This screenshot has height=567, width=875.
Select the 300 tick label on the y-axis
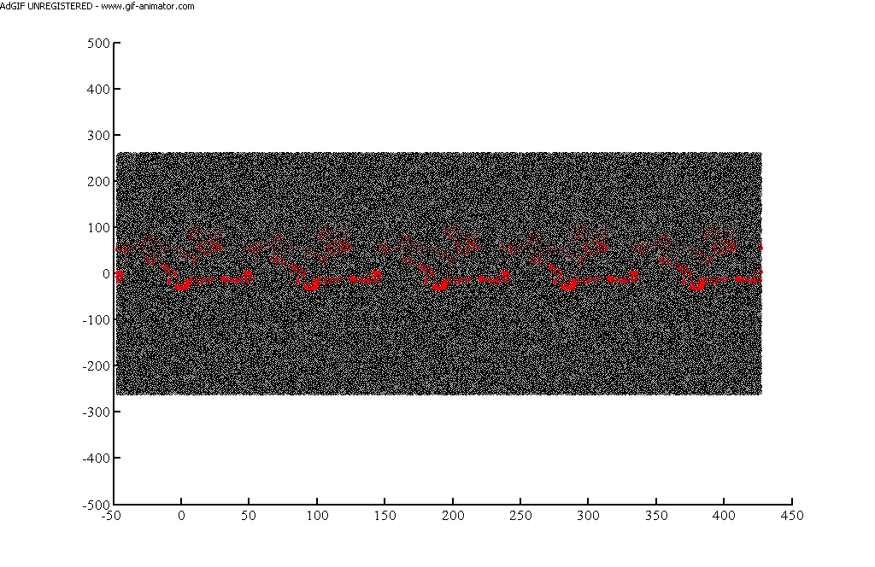97,135
